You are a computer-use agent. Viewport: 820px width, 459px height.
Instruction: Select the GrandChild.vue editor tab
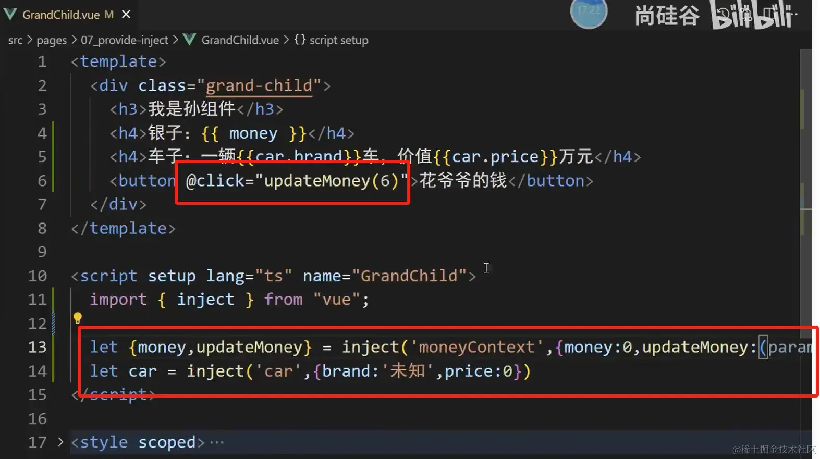coord(68,15)
